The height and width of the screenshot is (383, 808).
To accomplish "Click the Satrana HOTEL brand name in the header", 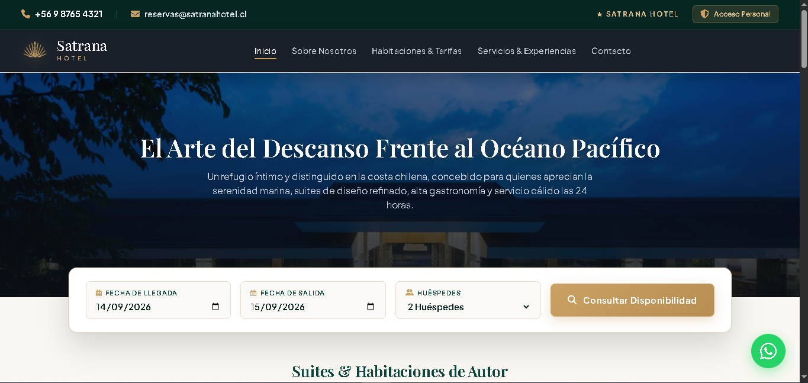I will click(82, 49).
